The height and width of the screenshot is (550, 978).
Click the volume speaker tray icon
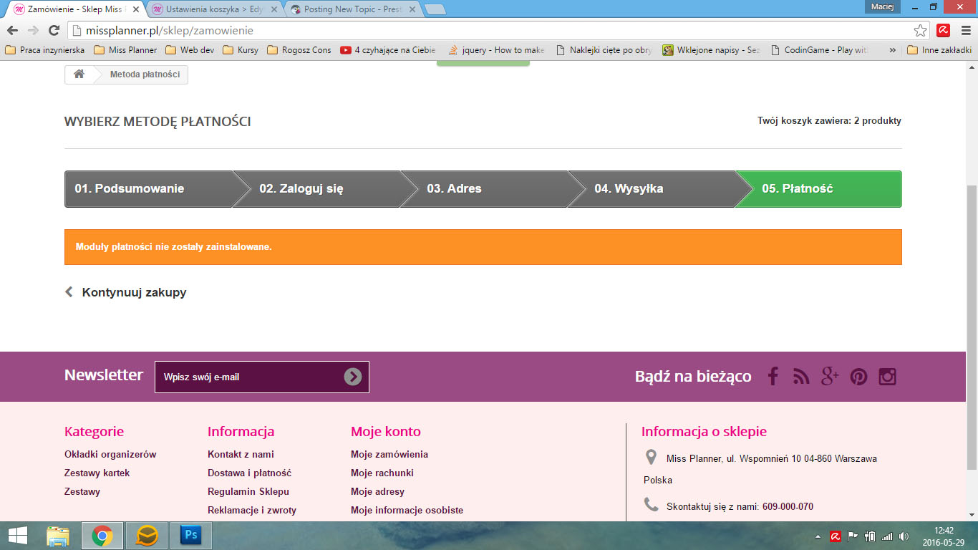pyautogui.click(x=904, y=536)
